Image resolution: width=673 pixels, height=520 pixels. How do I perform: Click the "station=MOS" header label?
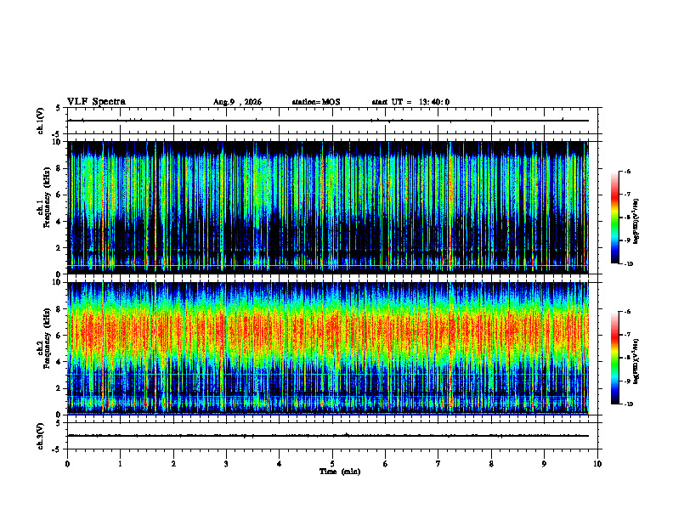316,102
